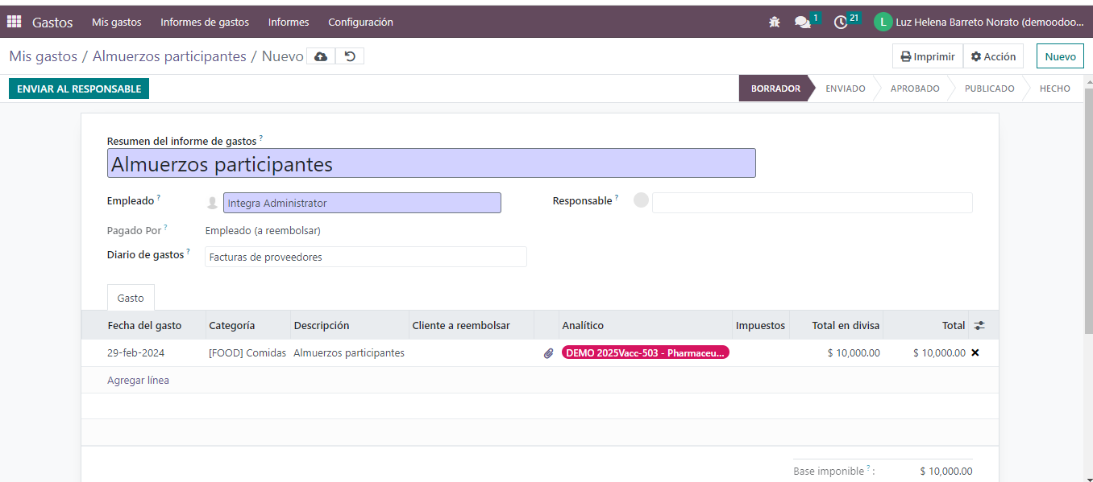Image resolution: width=1093 pixels, height=482 pixels.
Task: Click the debug bug icon
Action: point(775,23)
